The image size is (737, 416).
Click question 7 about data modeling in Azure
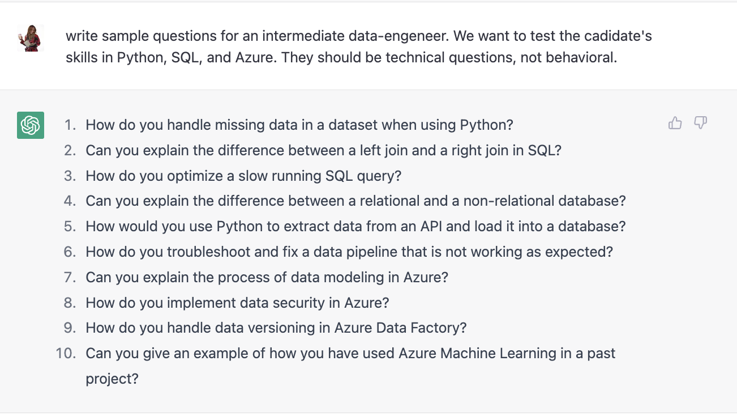(x=267, y=277)
